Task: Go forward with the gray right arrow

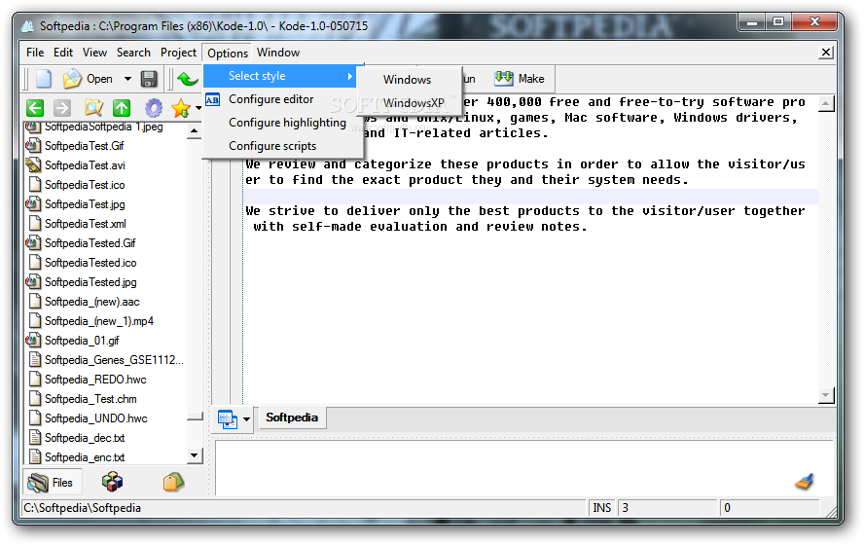Action: (62, 107)
